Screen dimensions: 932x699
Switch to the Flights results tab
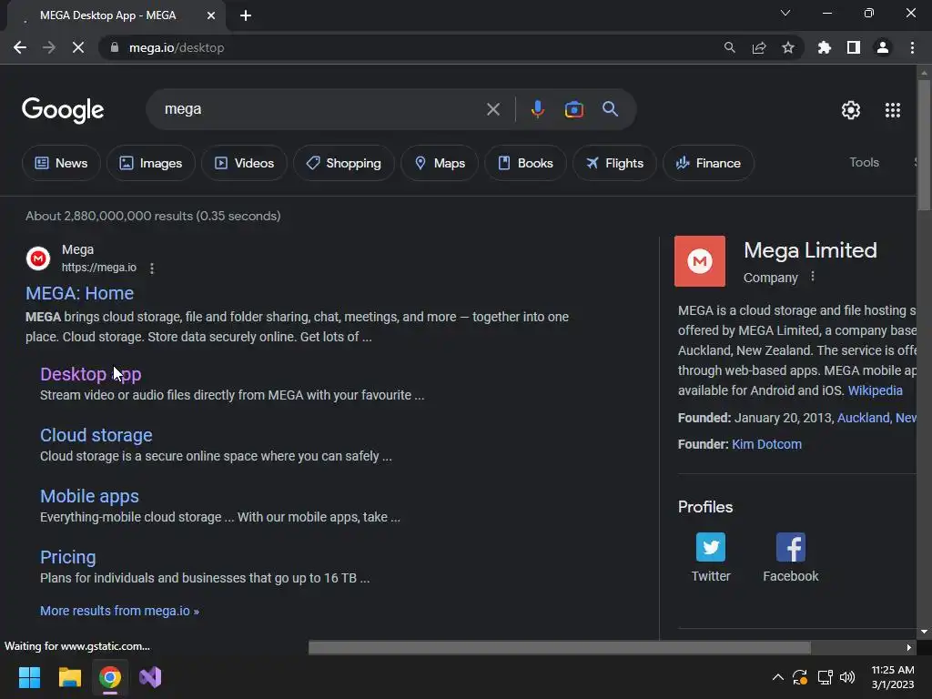(614, 163)
